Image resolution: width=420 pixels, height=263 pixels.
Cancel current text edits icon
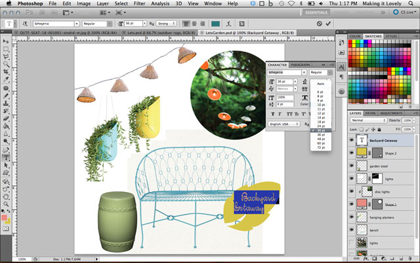pos(319,24)
